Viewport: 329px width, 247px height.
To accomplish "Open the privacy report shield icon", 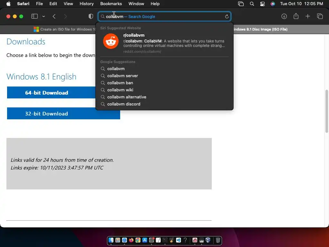I will tap(91, 16).
